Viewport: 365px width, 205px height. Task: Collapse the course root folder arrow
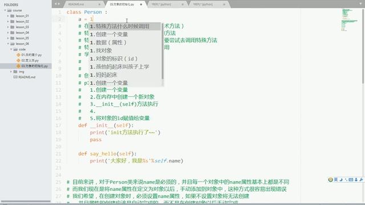[x=5, y=10]
